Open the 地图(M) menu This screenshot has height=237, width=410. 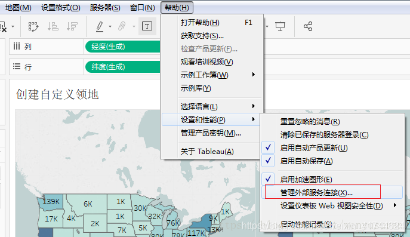pos(19,7)
